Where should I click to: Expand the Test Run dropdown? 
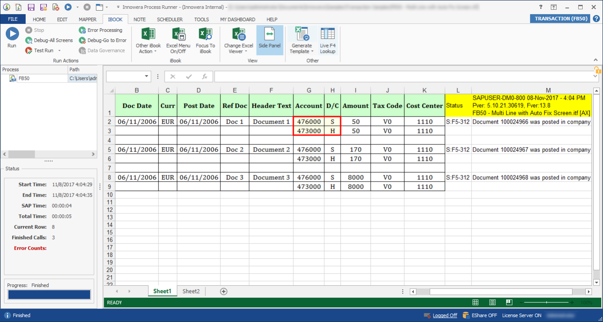click(58, 51)
